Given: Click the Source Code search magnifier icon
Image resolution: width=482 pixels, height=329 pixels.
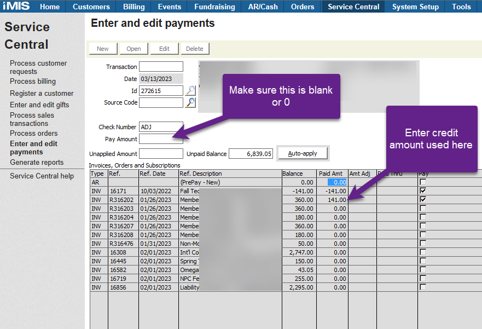Looking at the screenshot, I should (190, 102).
